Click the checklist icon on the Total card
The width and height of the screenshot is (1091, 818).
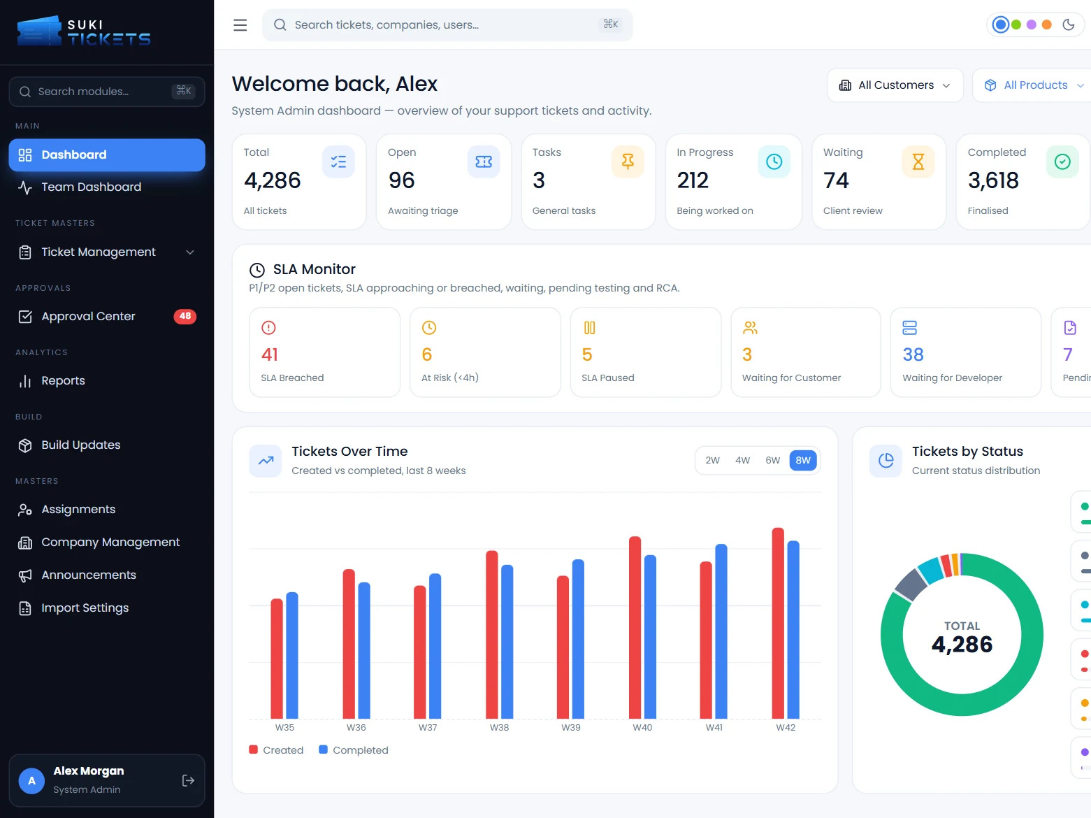click(x=338, y=162)
